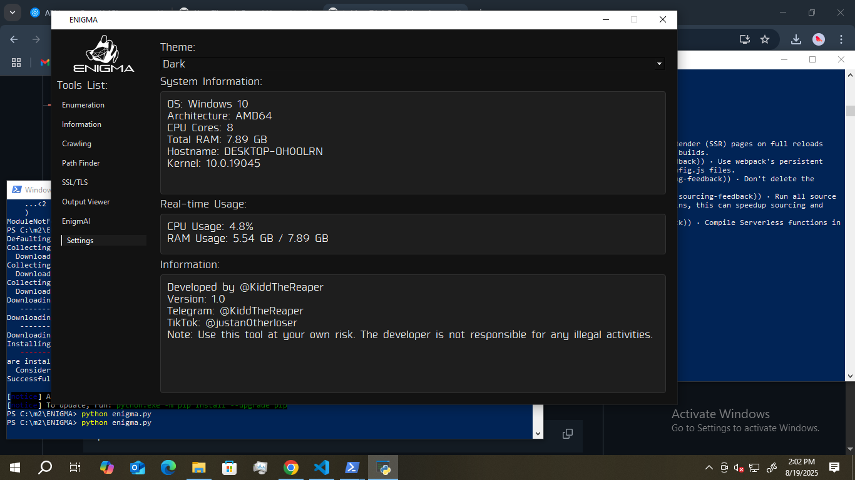Open Chrome downloads
The width and height of the screenshot is (855, 480).
796,39
